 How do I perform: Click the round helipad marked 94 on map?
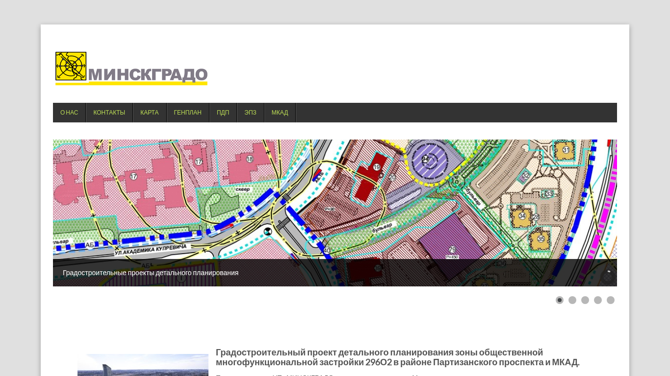click(425, 160)
